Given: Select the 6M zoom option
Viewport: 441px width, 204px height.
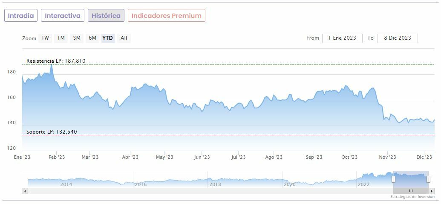Looking at the screenshot, I should (92, 38).
